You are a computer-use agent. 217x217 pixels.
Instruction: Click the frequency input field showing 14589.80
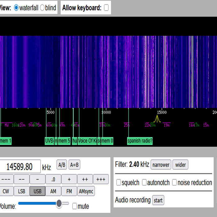click(20, 166)
